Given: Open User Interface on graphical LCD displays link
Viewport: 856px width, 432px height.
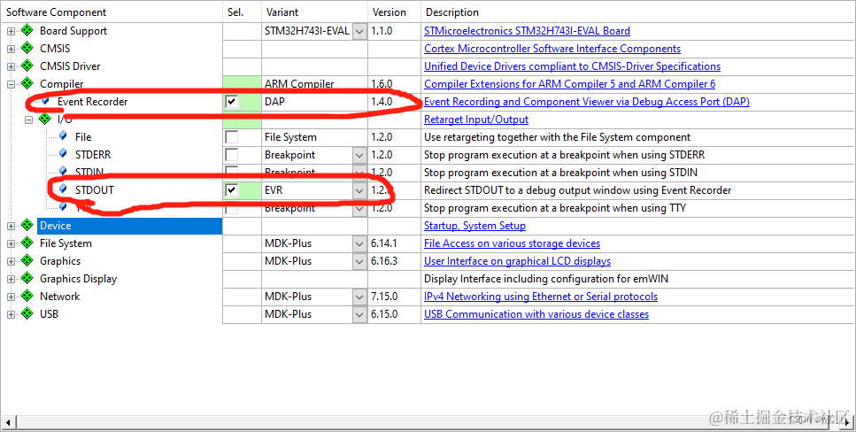Looking at the screenshot, I should pos(518,261).
